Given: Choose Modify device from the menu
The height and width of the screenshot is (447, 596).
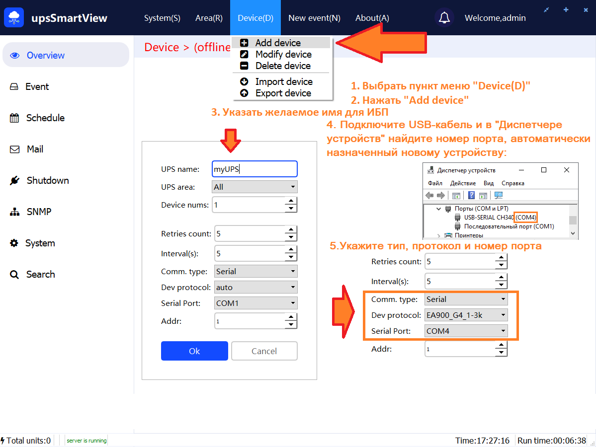Looking at the screenshot, I should coord(281,54).
